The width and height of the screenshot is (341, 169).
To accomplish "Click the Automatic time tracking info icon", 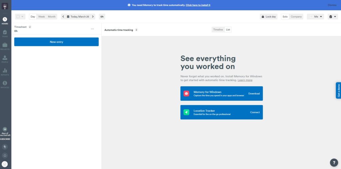I will click(x=136, y=30).
